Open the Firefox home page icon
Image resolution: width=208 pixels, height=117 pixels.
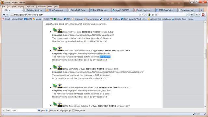[191, 15]
